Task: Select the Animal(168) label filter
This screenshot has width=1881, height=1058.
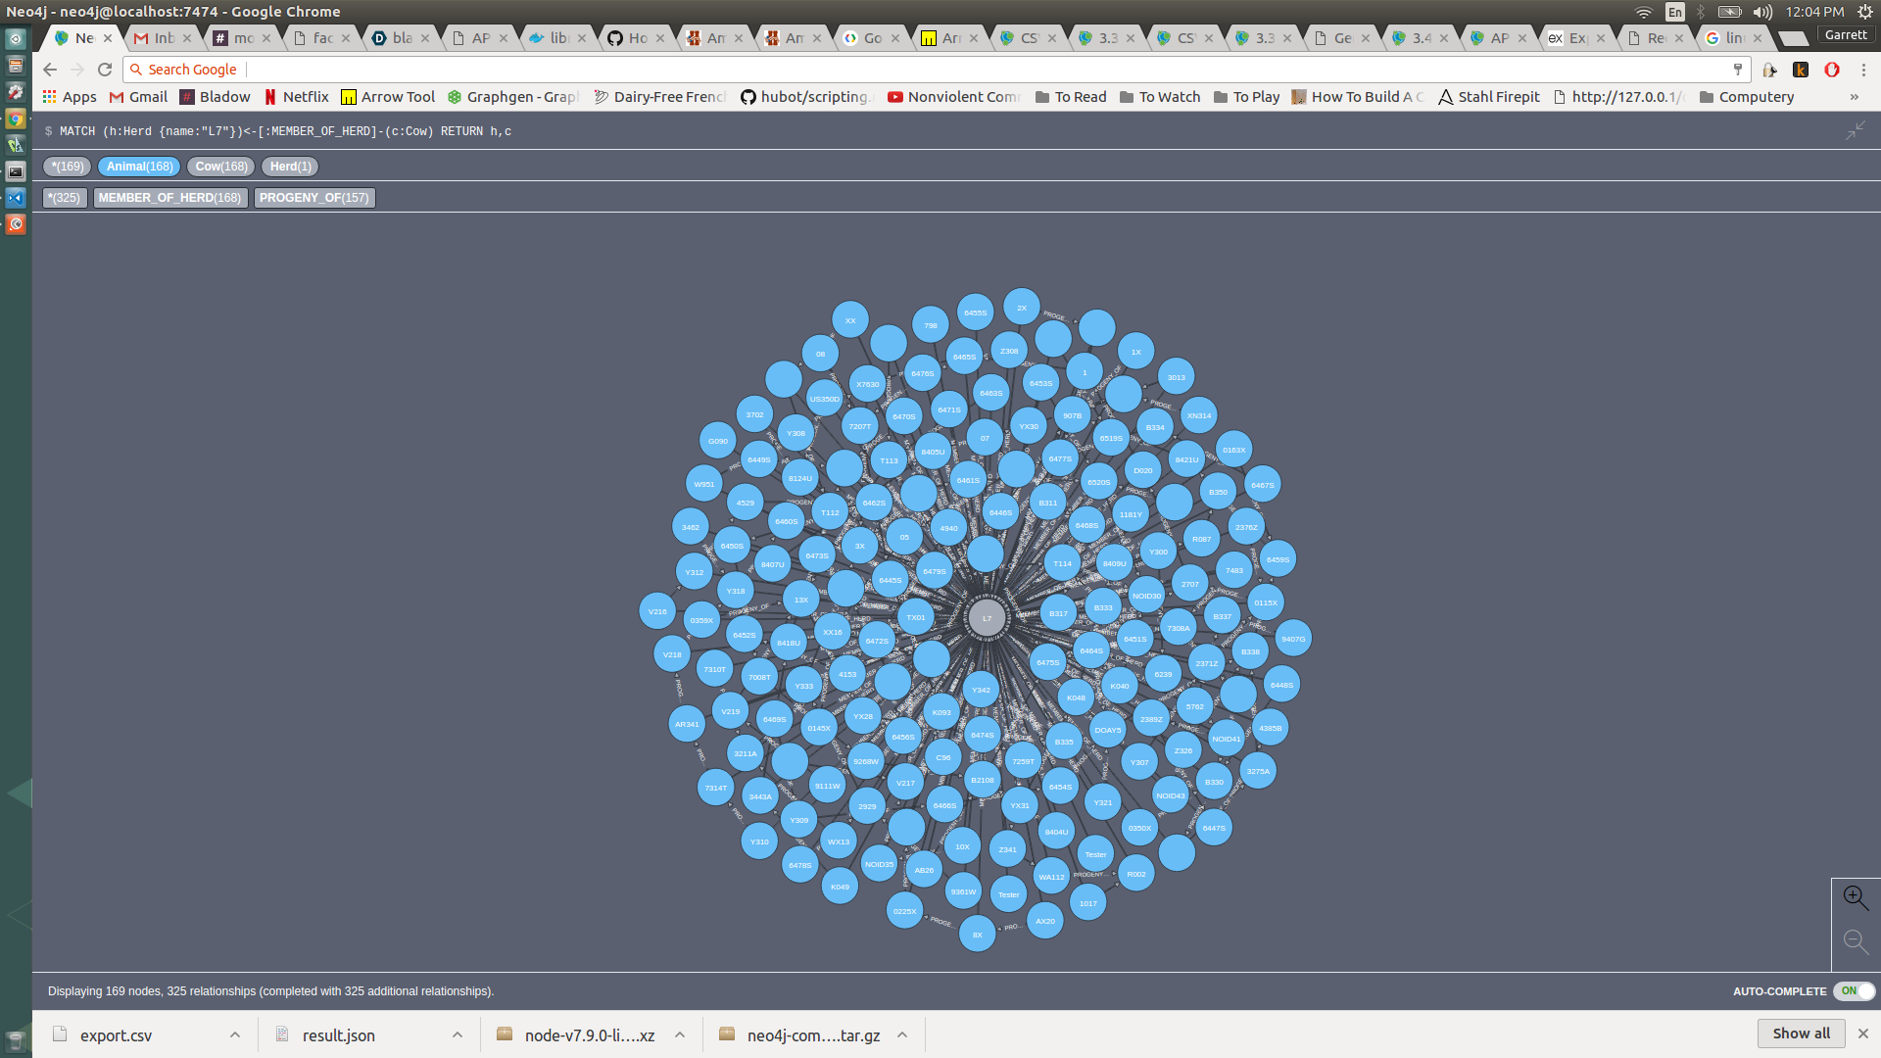Action: (x=139, y=167)
